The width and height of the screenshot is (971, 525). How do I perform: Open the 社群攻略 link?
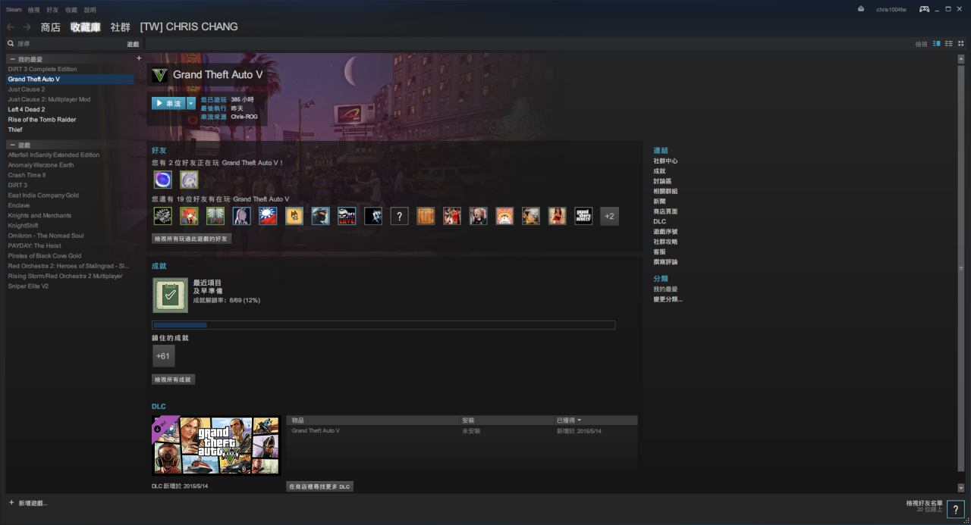tap(665, 242)
